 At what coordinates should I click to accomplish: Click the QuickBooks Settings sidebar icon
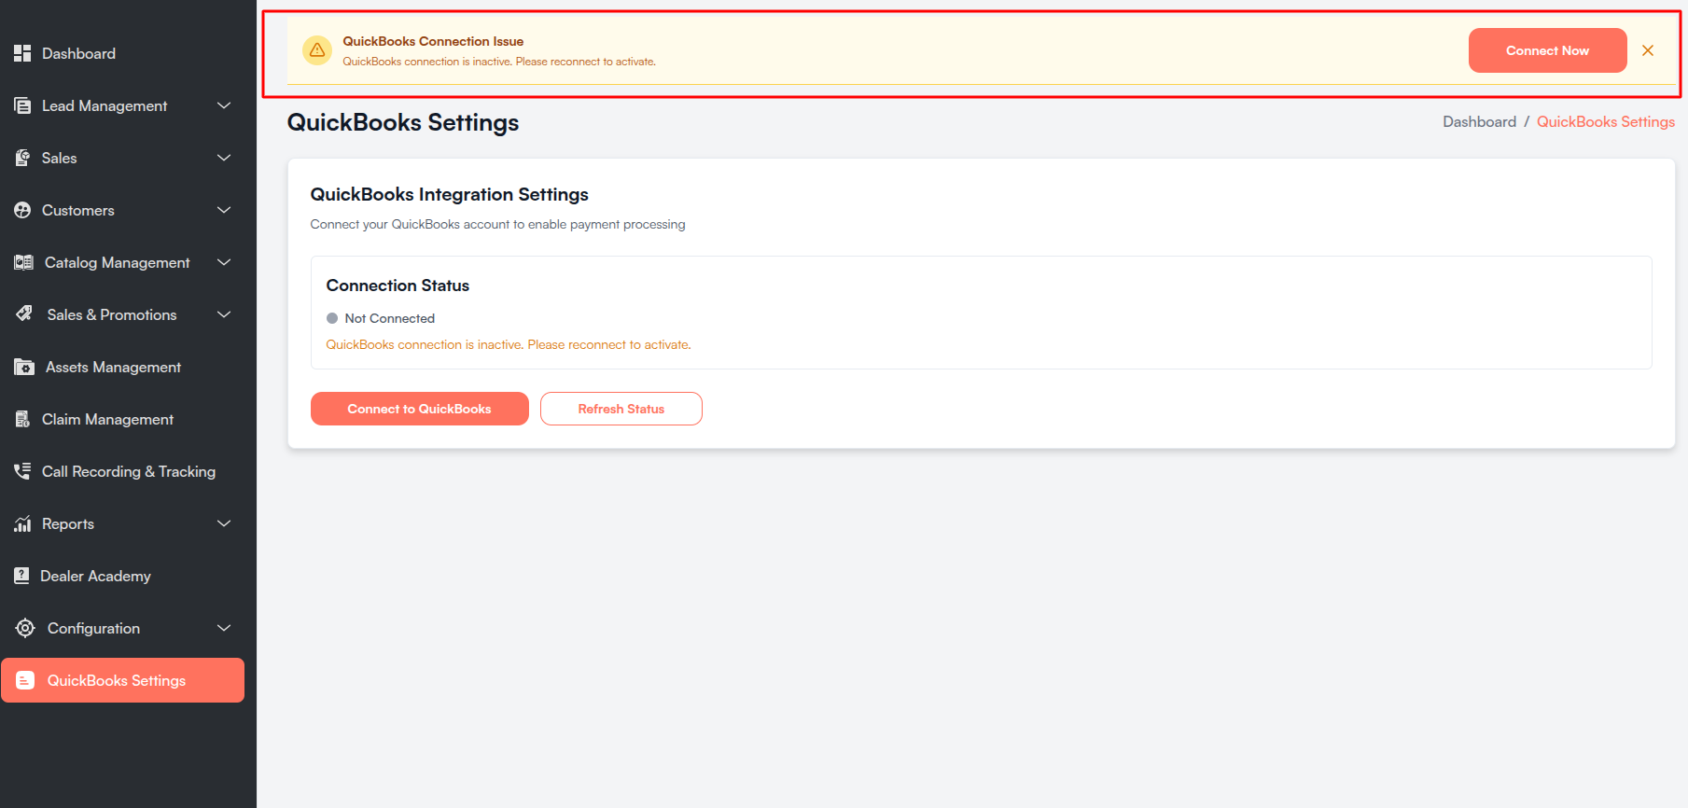pyautogui.click(x=25, y=680)
